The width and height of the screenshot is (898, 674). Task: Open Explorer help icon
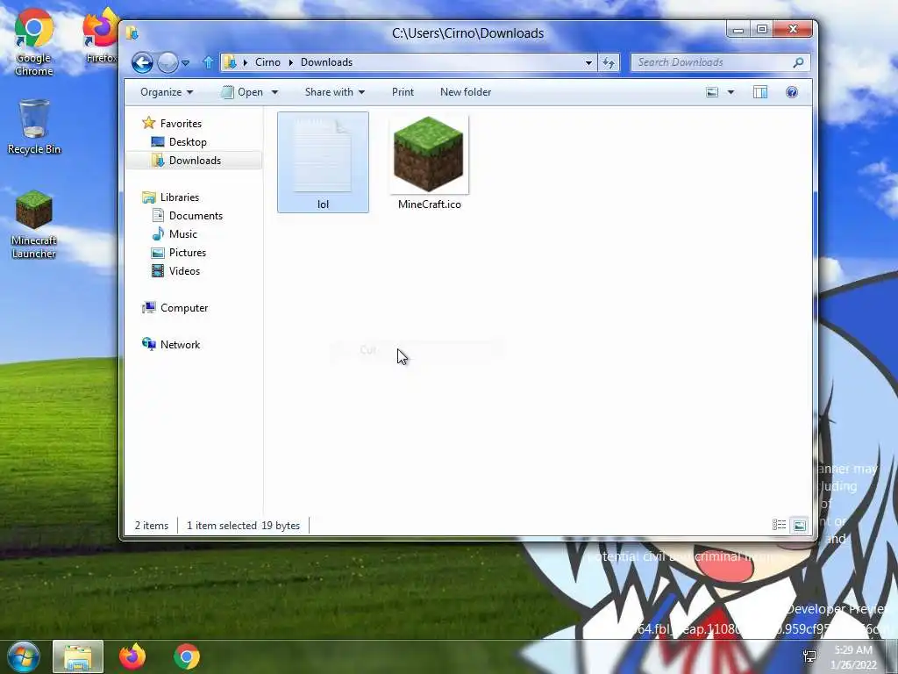pyautogui.click(x=792, y=92)
